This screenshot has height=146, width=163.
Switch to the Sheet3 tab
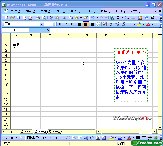[54, 132]
